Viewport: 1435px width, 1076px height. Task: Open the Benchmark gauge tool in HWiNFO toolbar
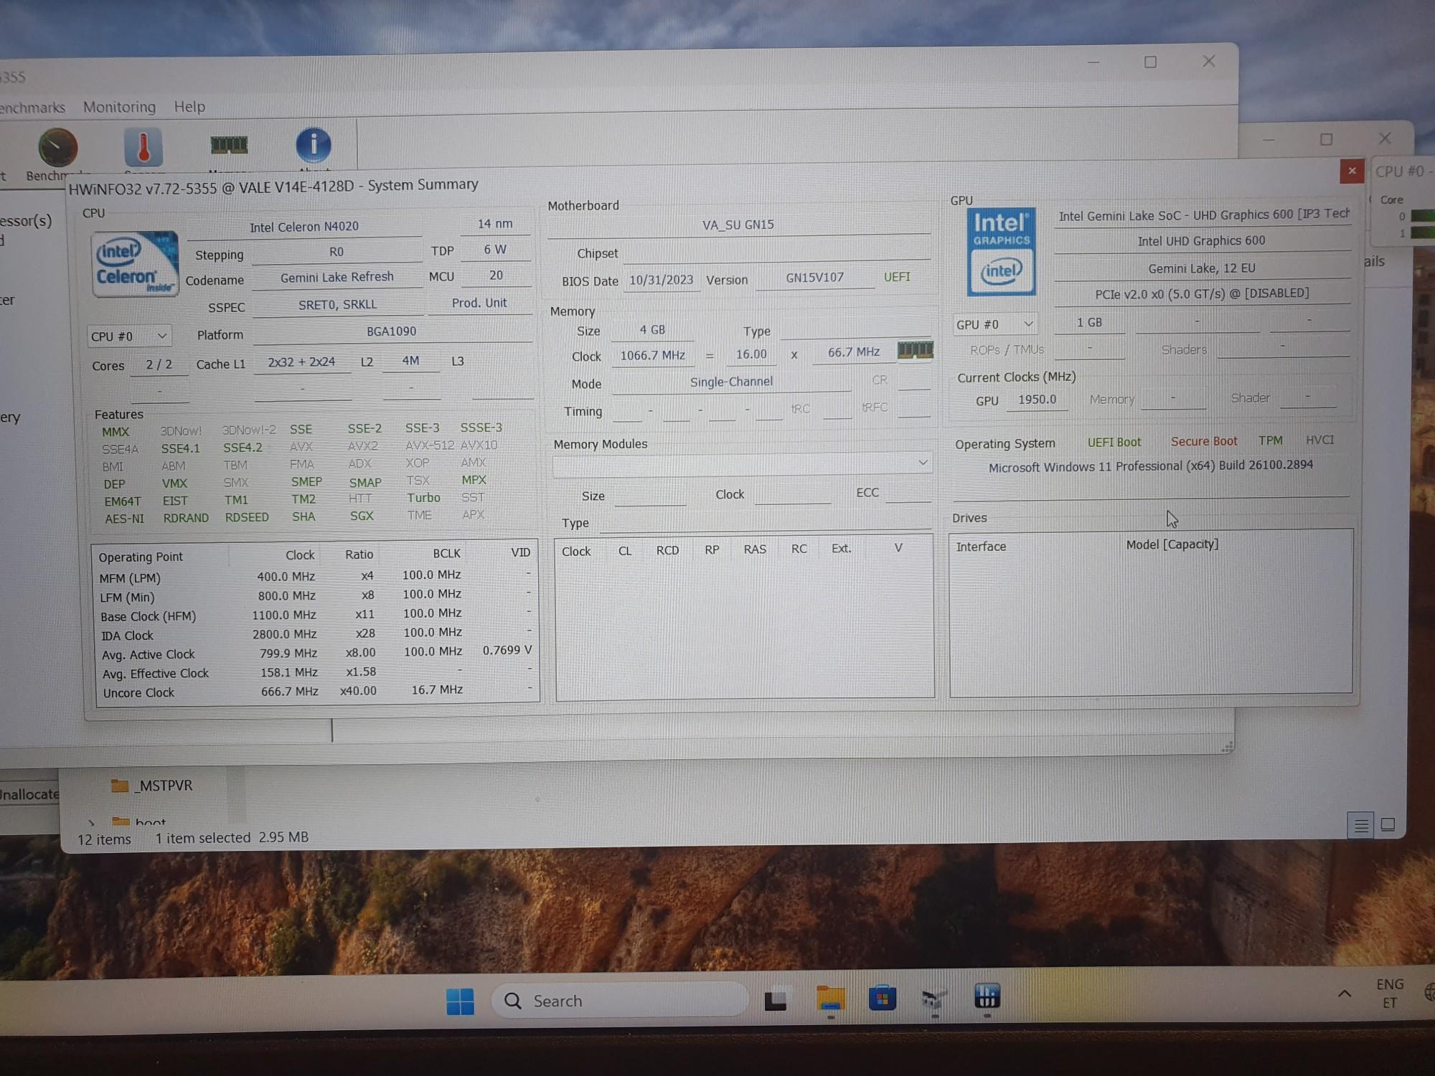point(57,148)
